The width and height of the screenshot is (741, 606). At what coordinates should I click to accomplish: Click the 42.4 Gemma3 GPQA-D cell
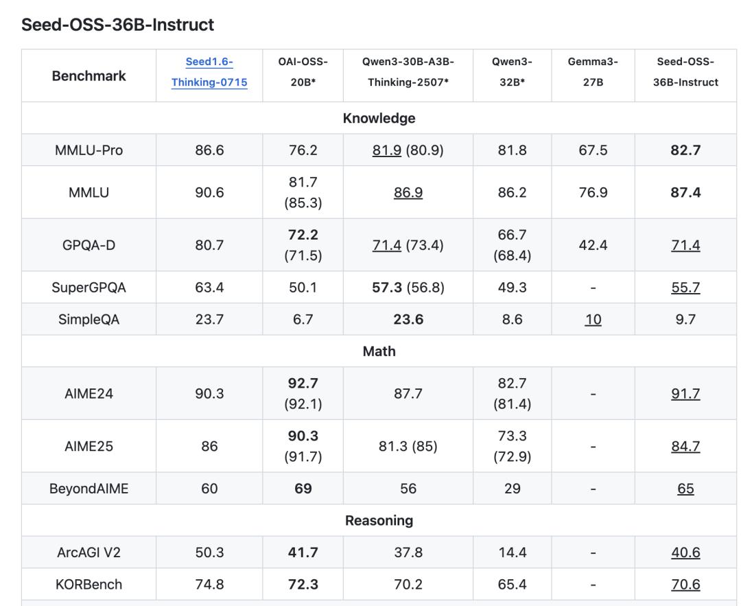tap(593, 245)
